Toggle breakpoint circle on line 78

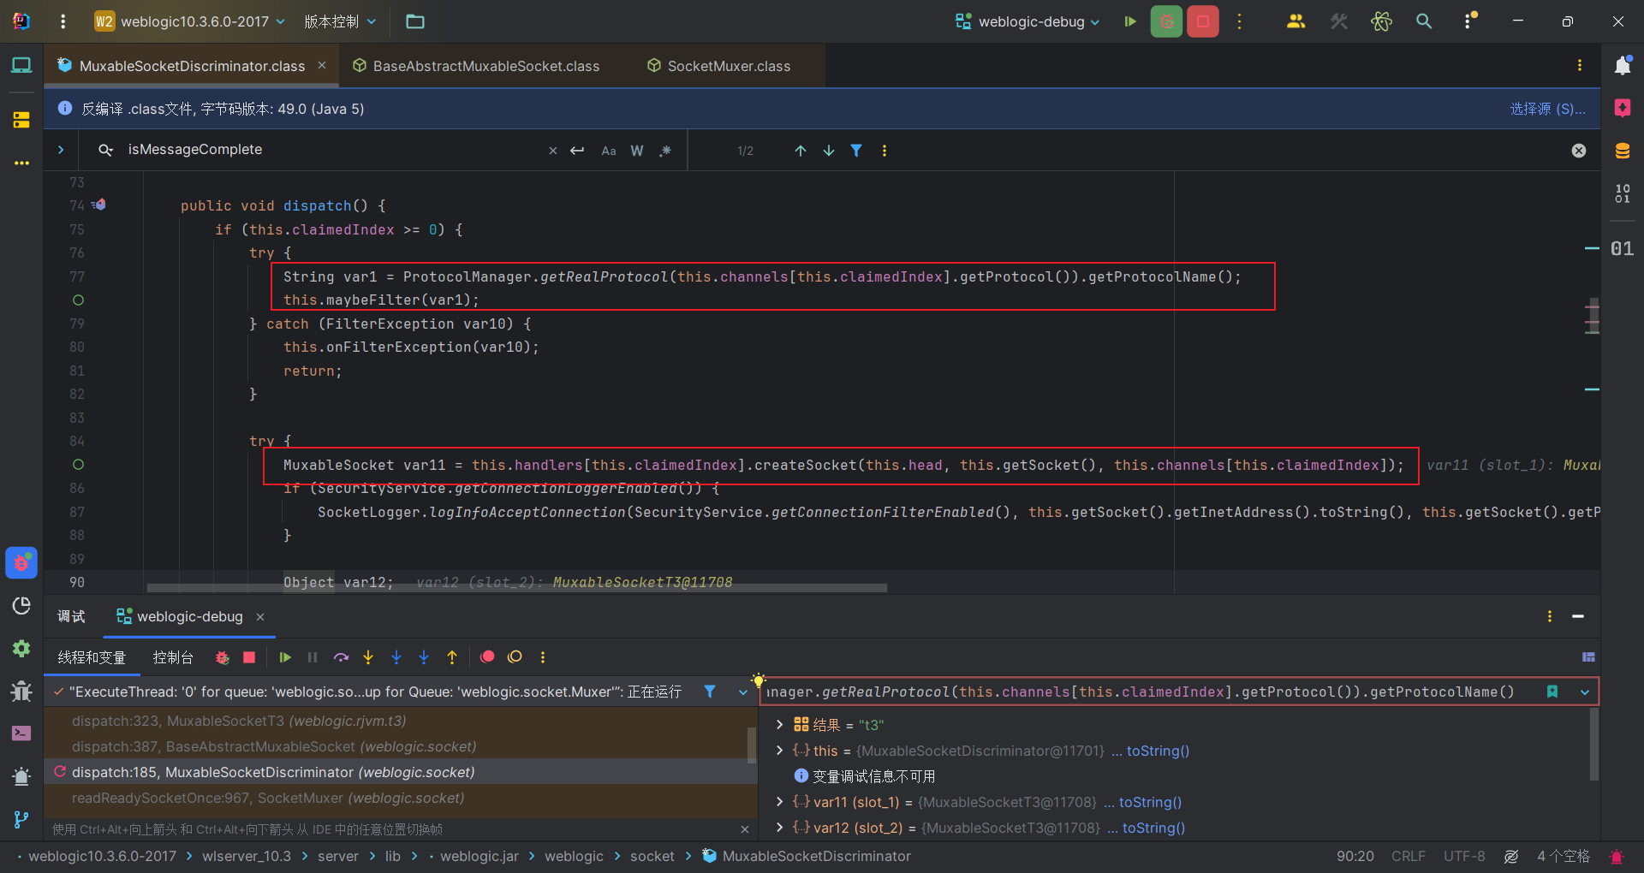pyautogui.click(x=78, y=300)
